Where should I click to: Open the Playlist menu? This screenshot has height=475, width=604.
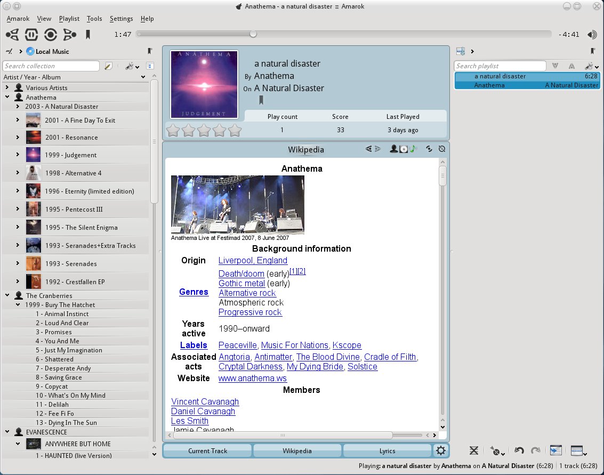69,19
